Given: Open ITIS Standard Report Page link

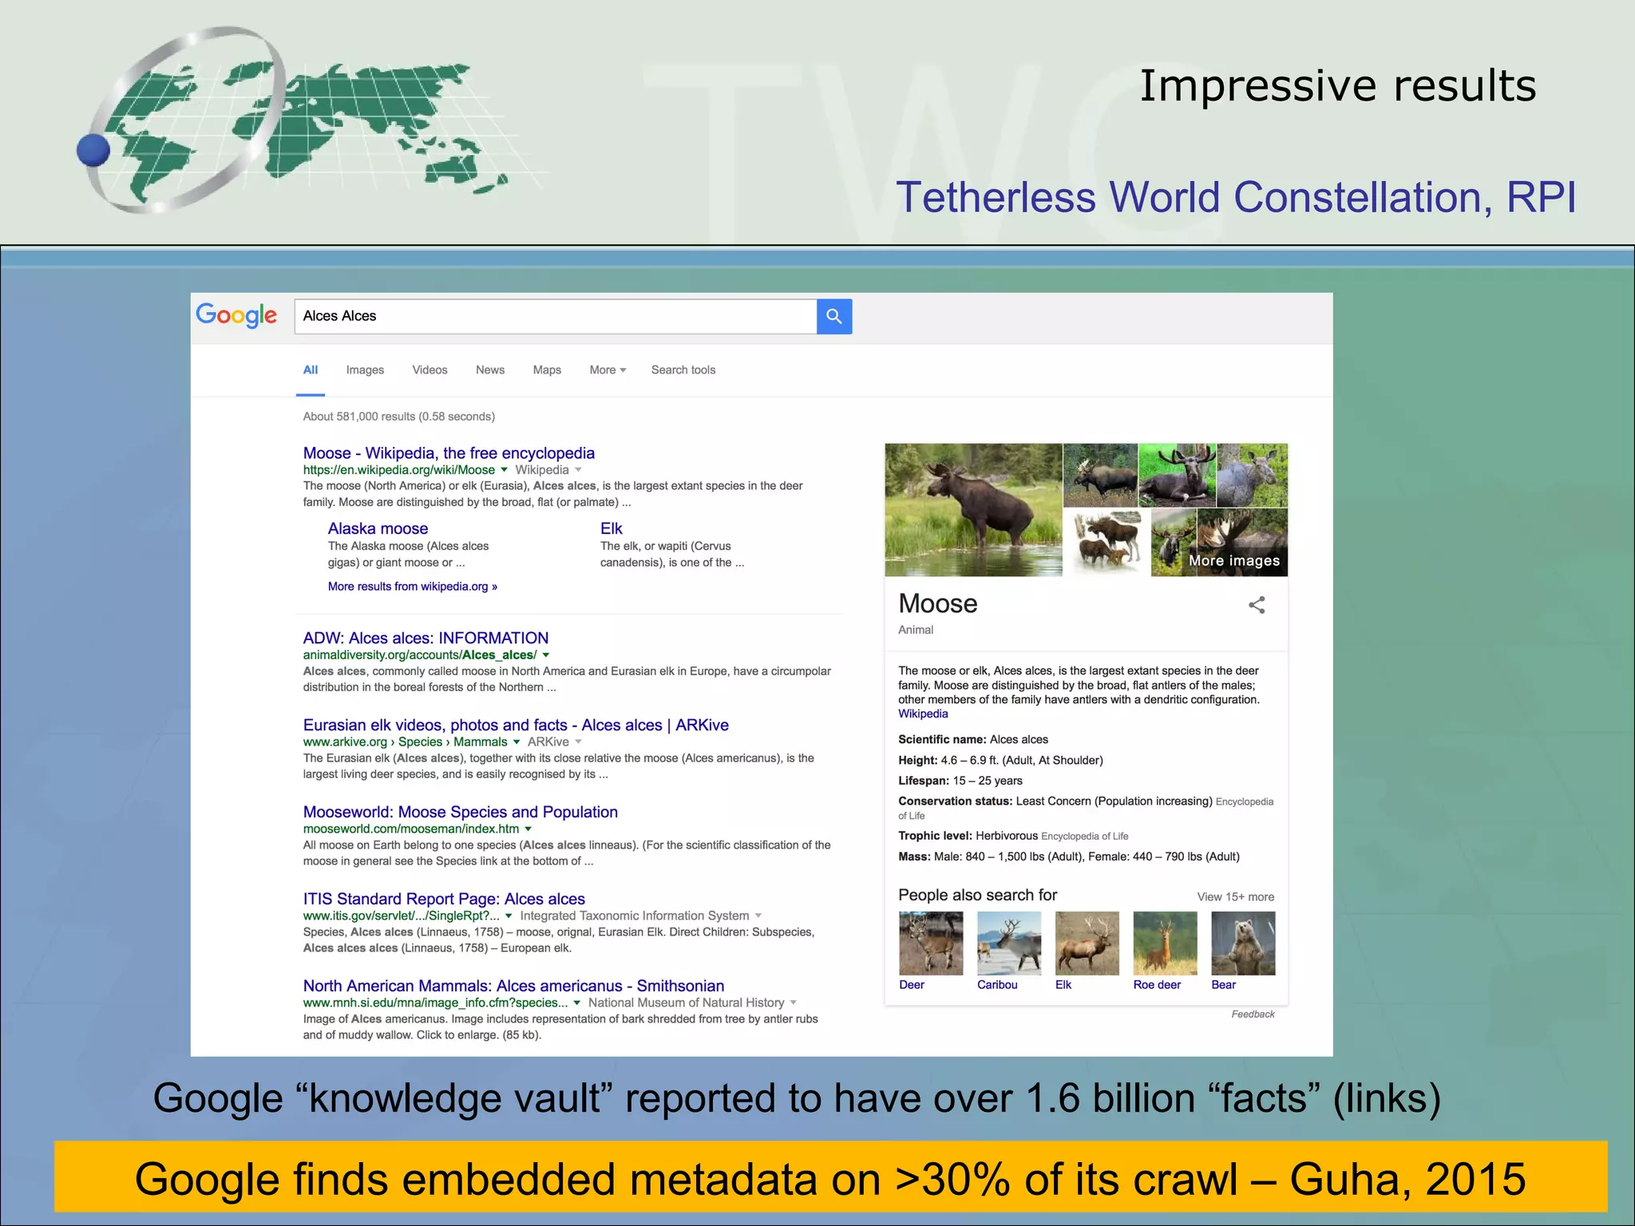Looking at the screenshot, I should coord(444,900).
